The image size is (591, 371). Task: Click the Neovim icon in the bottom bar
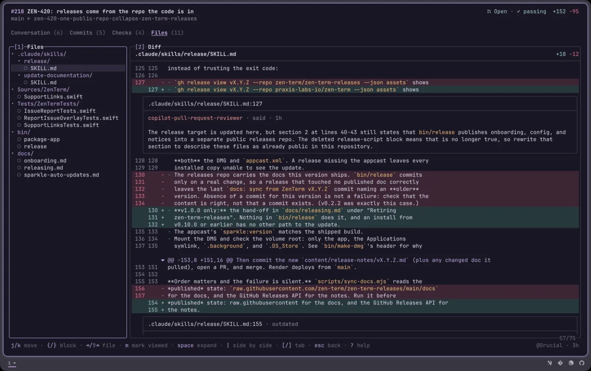coord(550,363)
